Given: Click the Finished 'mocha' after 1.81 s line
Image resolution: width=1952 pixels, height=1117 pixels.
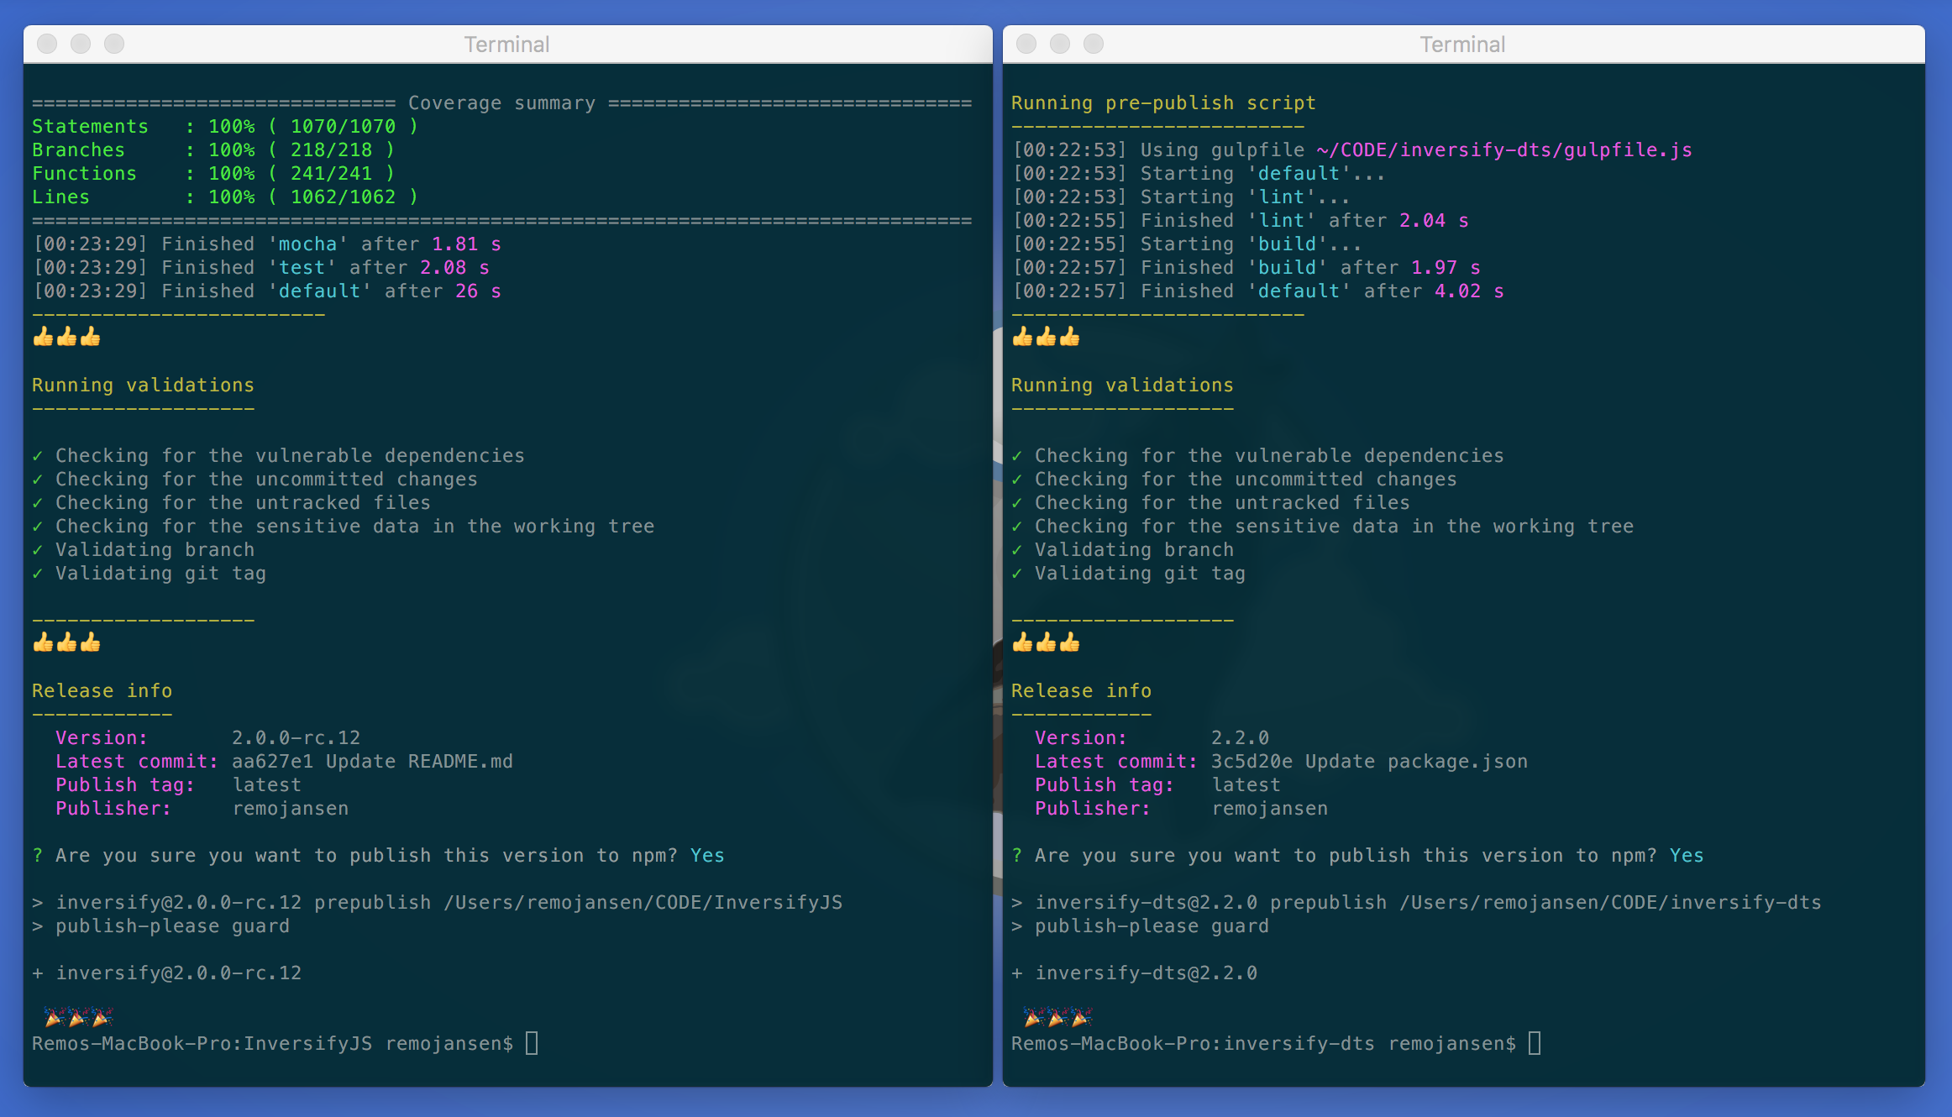Looking at the screenshot, I should pyautogui.click(x=267, y=244).
